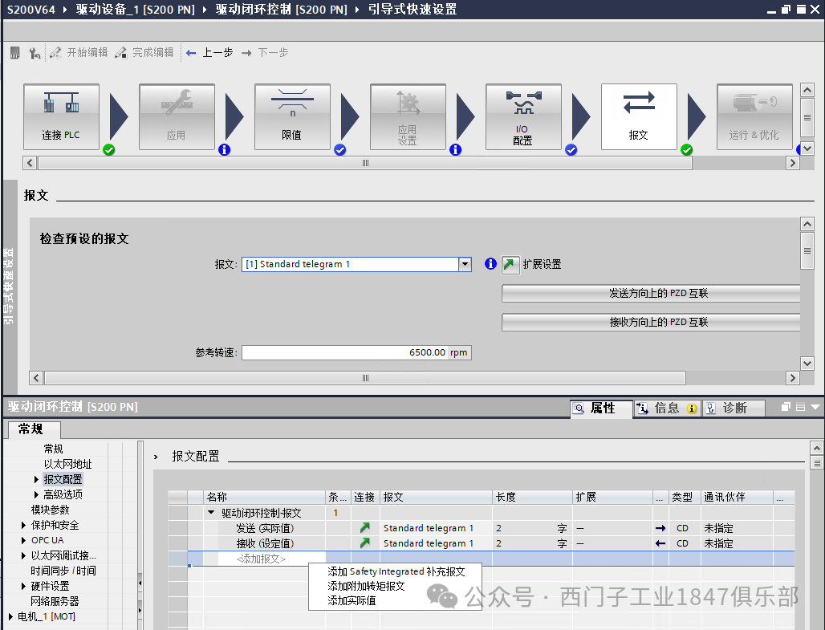Click 接收方向上的 PZD 互联 button

(652, 322)
